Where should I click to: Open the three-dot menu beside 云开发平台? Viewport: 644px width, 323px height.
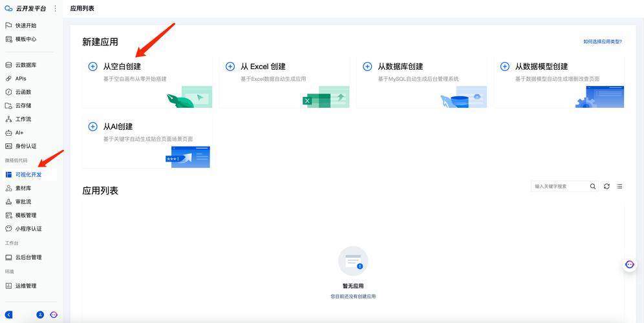55,8
